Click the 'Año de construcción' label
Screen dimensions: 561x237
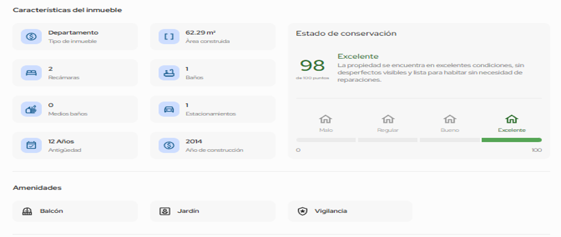point(214,150)
